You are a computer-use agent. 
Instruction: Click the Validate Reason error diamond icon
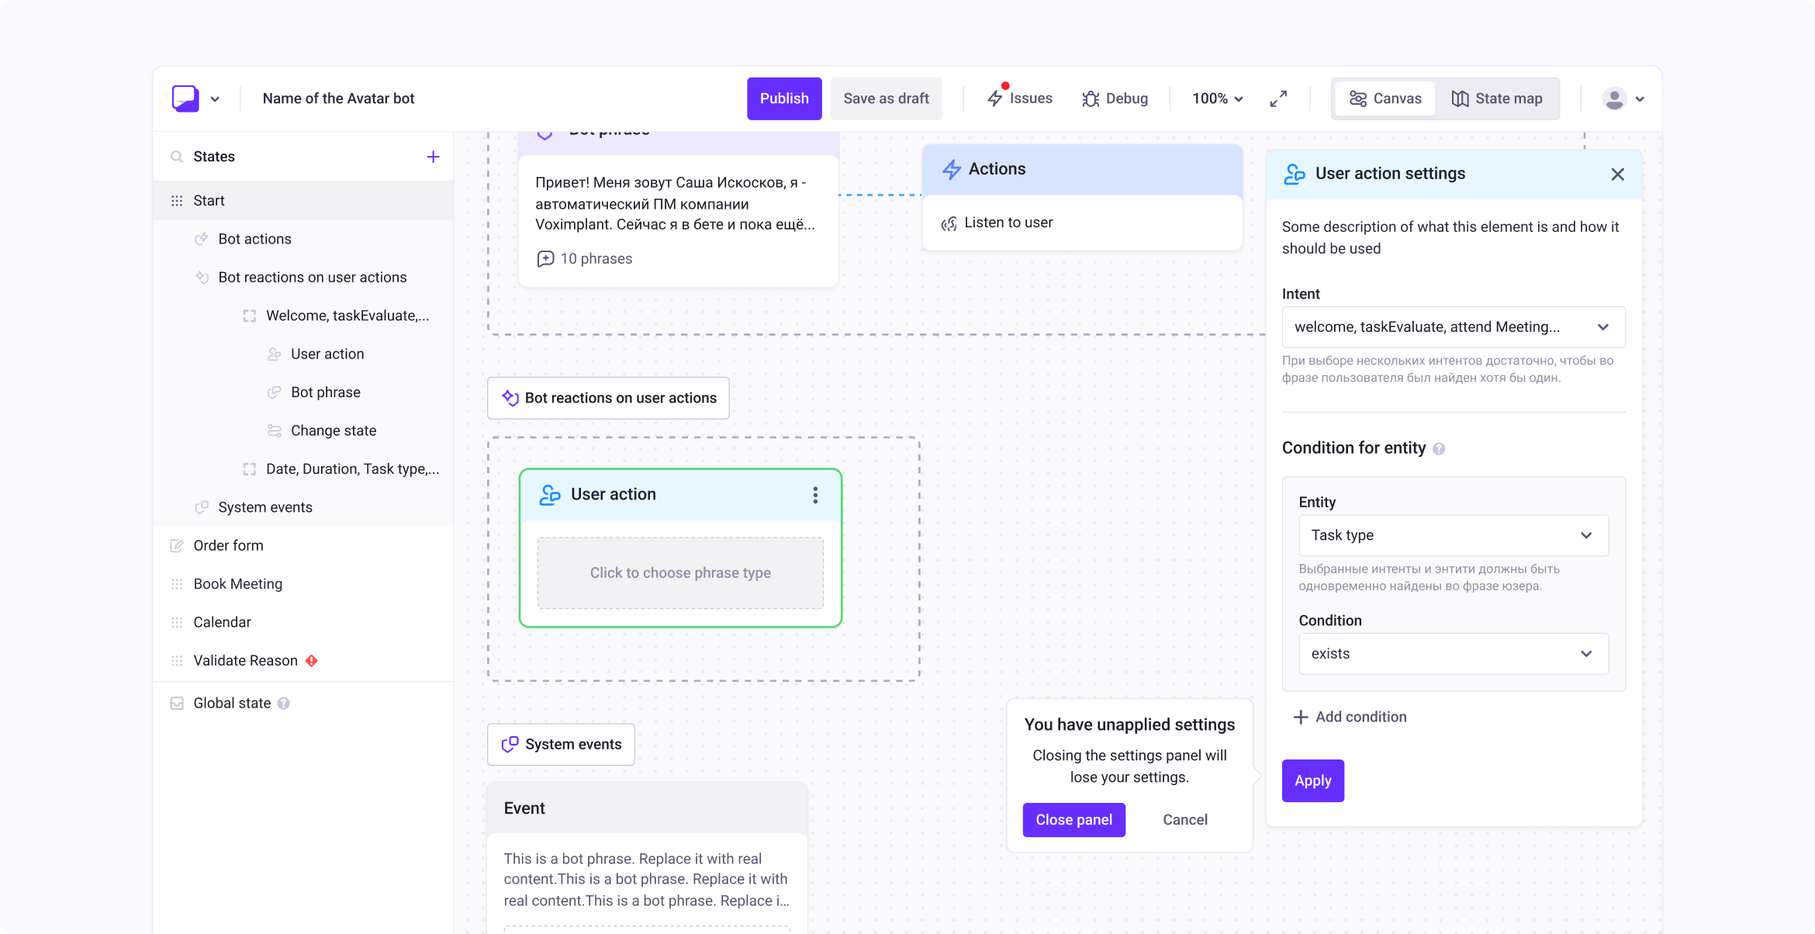coord(312,661)
